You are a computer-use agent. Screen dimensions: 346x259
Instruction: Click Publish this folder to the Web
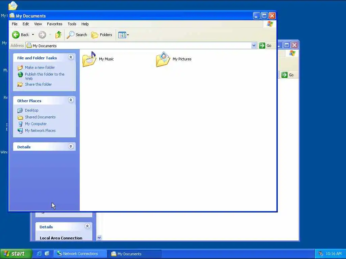45,76
